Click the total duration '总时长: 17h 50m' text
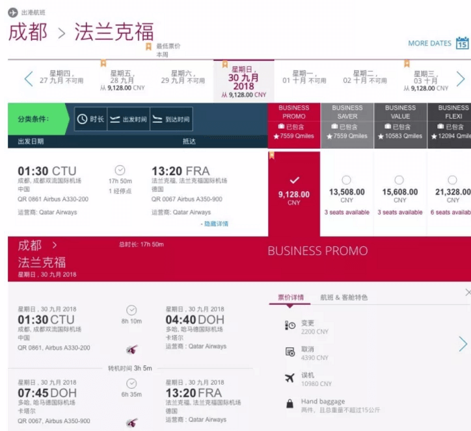 click(141, 244)
